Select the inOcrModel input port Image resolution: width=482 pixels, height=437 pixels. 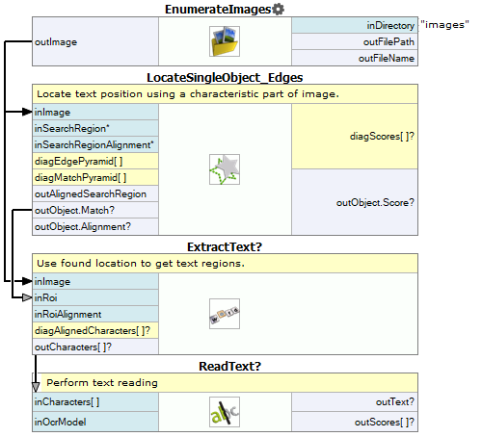(95, 422)
